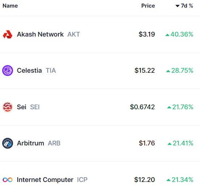Click the Celestia purple globe icon
200x191 pixels.
click(x=8, y=71)
